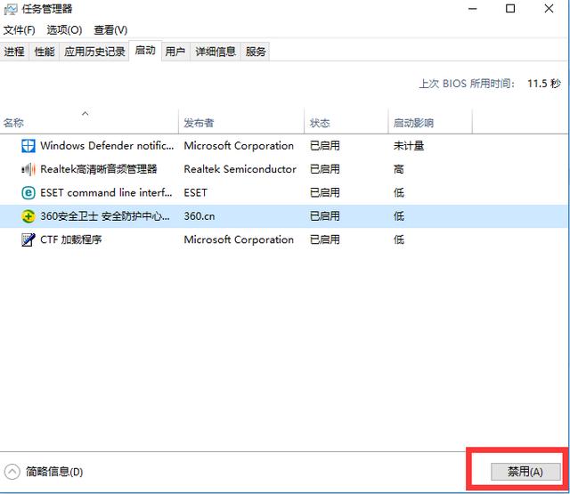Click the 未计量 startup impact value

[409, 146]
